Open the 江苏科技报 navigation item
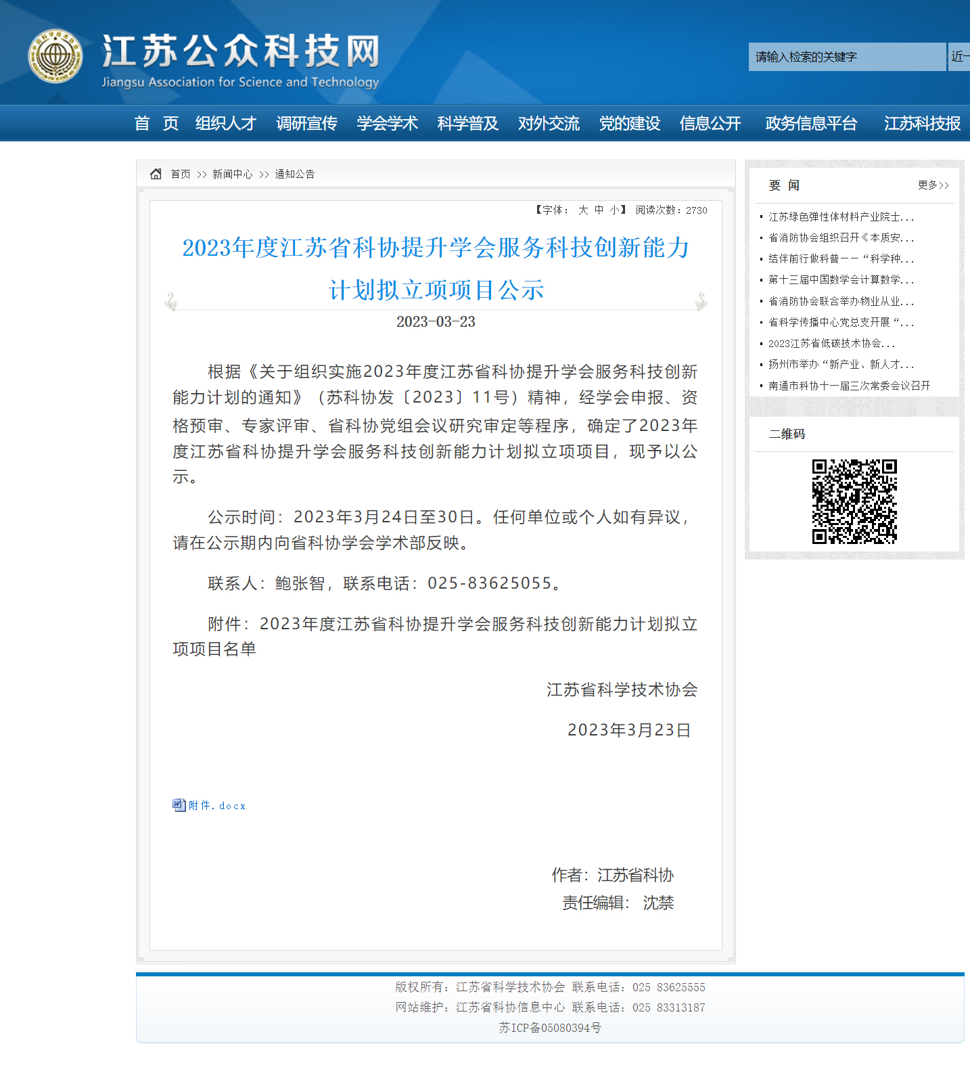Screen dimensions: 970x1067 pyautogui.click(x=922, y=123)
